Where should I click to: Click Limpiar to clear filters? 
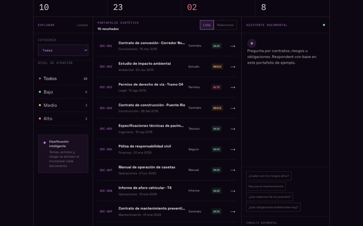point(82,25)
